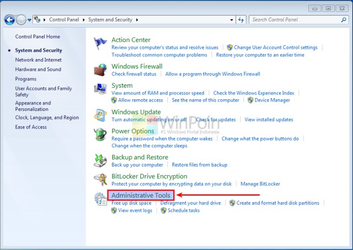The width and height of the screenshot is (353, 250).
Task: Click Allow a program through Windows Firewall
Action: pyautogui.click(x=213, y=74)
